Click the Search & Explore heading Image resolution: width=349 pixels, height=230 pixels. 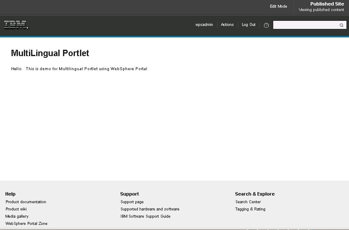255,194
